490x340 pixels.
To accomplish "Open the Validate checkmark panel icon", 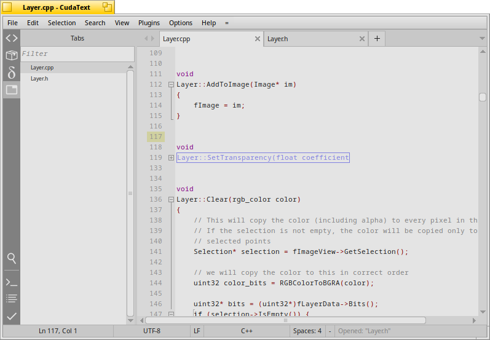I will (x=12, y=316).
